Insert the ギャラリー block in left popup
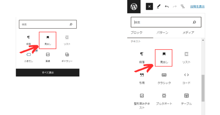Image resolution: width=220 pixels, height=115 pixels. (67, 58)
